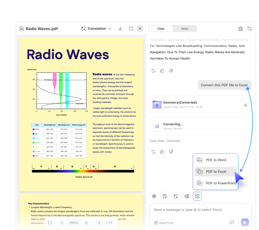This screenshot has height=230, width=259.
Task: Click the summarize note icon near the @ button
Action: [165, 196]
